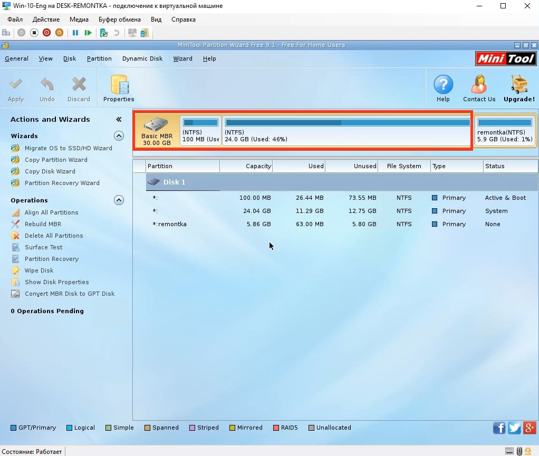Open the Справка menu
This screenshot has width=539, height=456.
point(184,20)
